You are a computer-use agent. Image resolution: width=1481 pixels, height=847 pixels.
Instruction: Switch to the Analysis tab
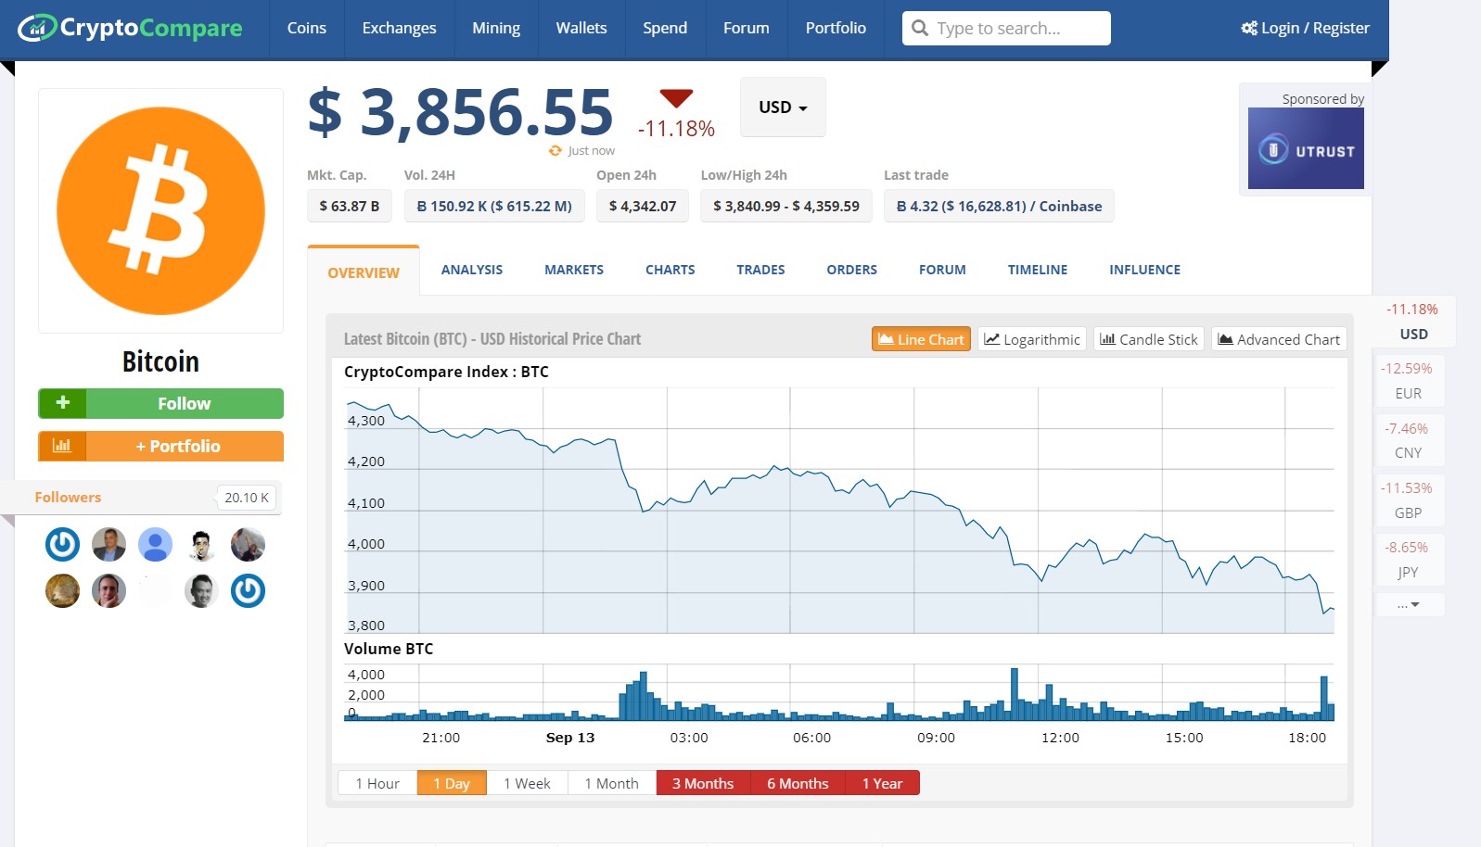[x=472, y=270]
